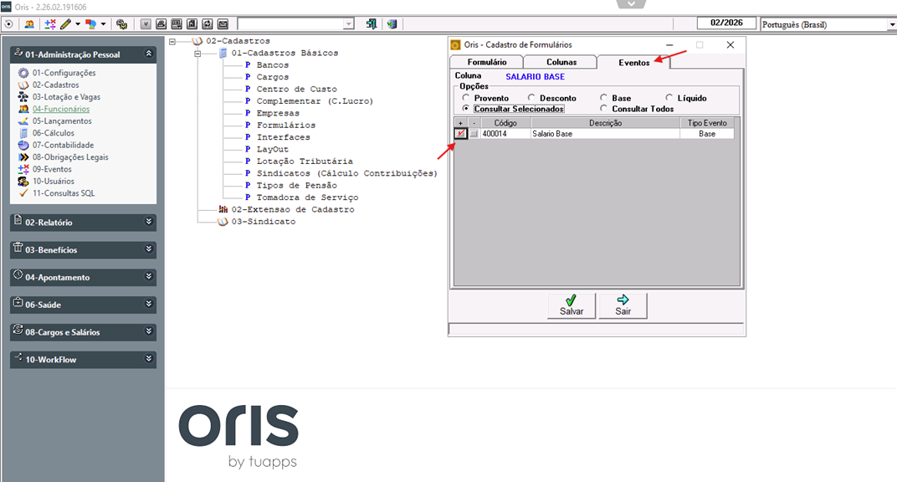Screen dimensions: 897x482
Task: Collapse the 01-Administração Pessoal panel
Action: click(x=149, y=54)
